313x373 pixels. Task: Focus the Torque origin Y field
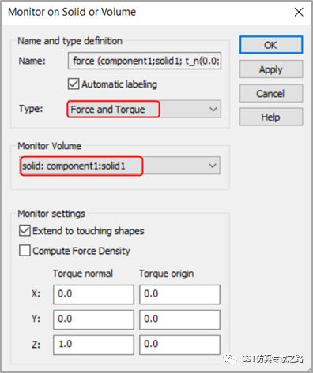pos(179,319)
